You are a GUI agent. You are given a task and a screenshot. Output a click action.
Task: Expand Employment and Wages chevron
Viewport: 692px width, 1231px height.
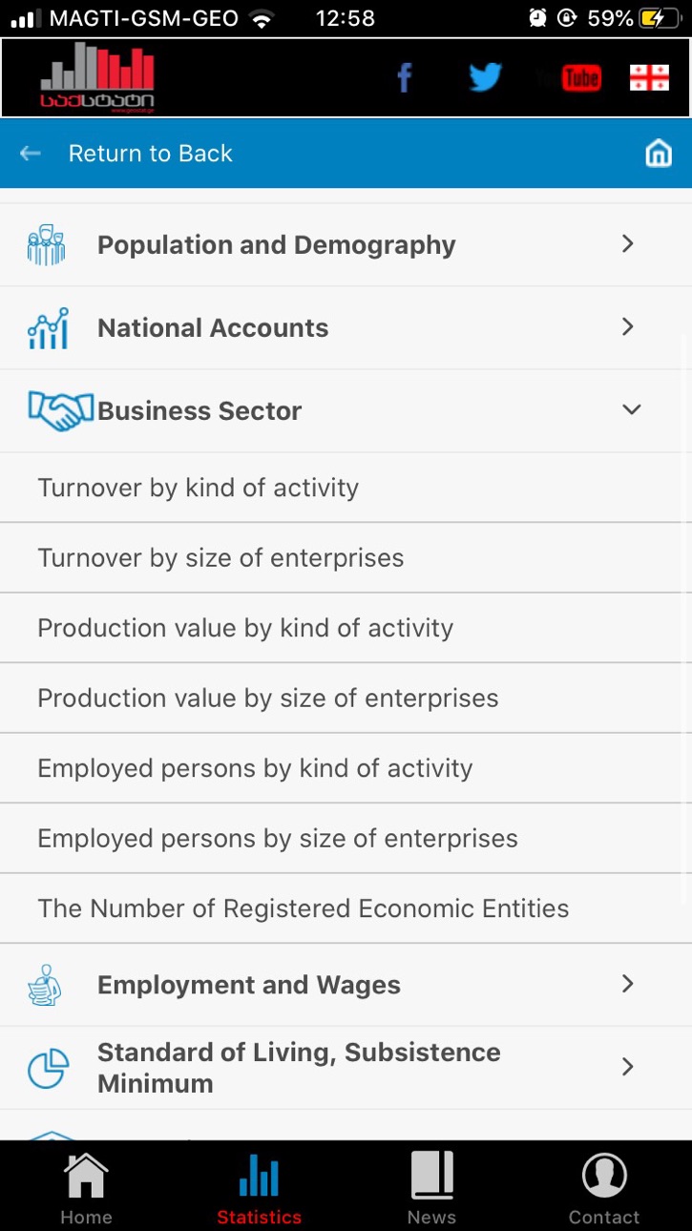pyautogui.click(x=628, y=984)
